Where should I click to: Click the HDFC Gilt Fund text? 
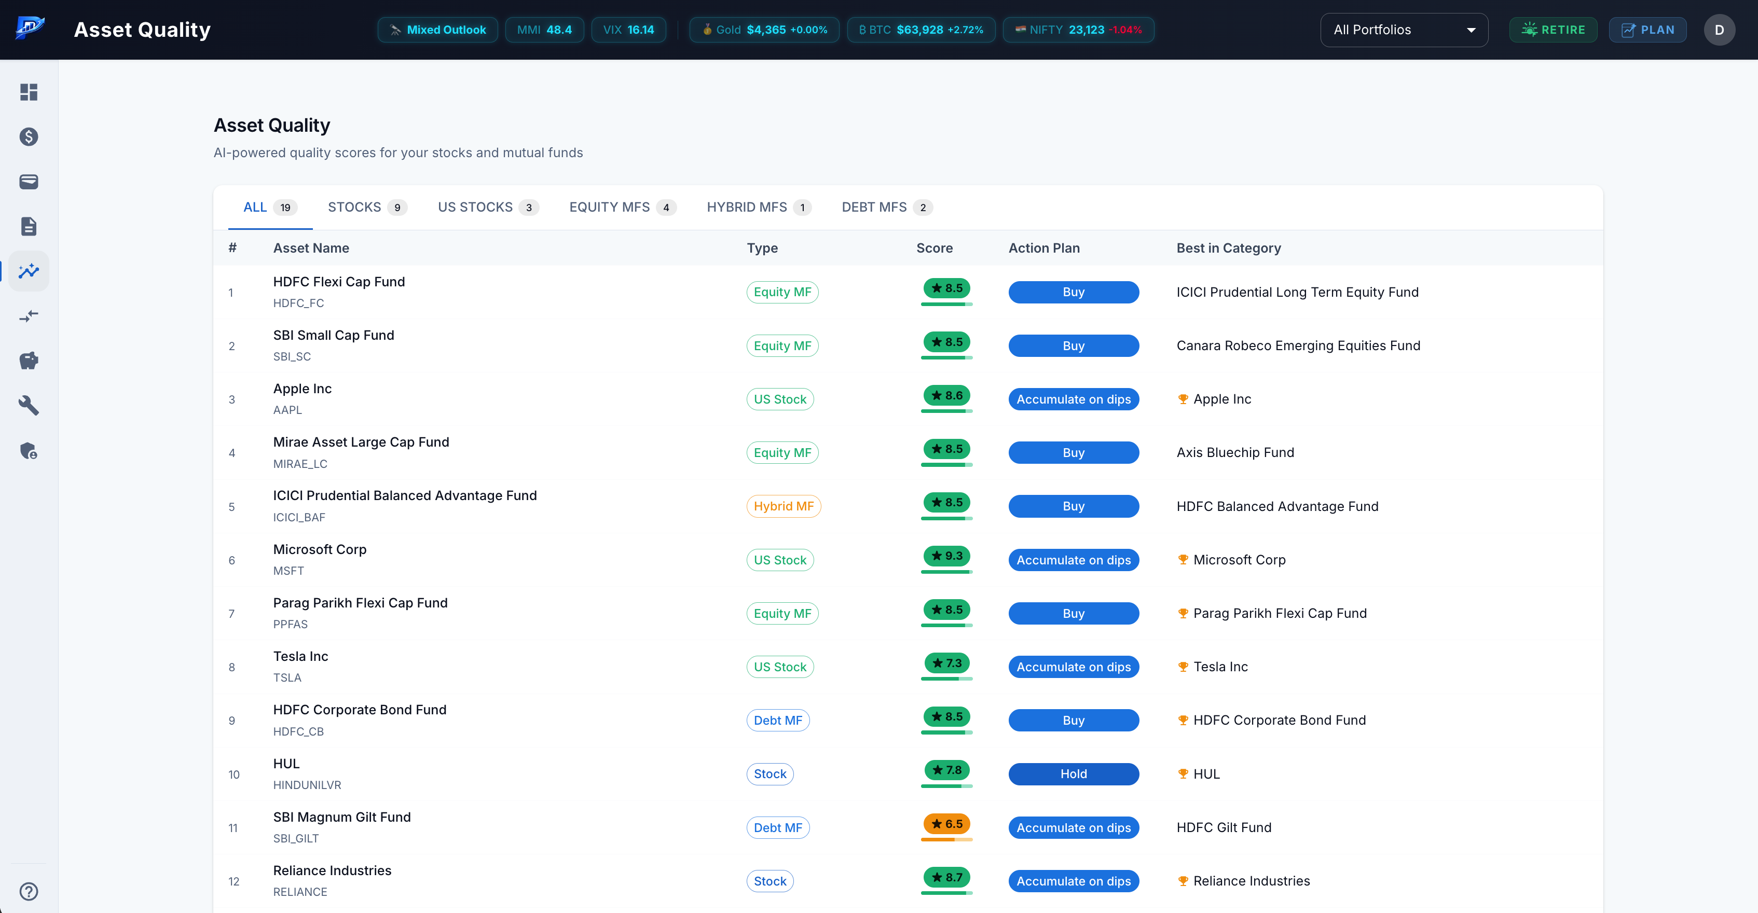[1224, 827]
